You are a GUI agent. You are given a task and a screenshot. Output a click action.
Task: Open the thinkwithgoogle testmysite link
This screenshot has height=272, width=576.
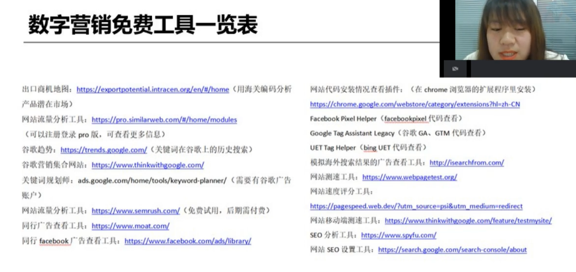click(468, 221)
